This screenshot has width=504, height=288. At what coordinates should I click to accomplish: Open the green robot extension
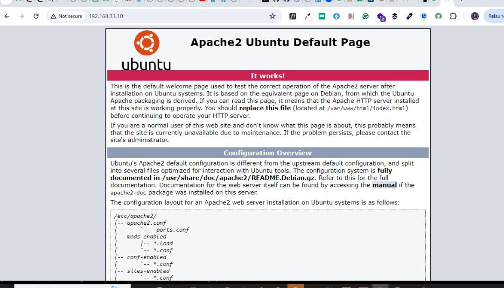tap(438, 16)
